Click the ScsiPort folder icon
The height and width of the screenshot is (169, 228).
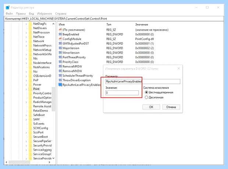(x=30, y=132)
